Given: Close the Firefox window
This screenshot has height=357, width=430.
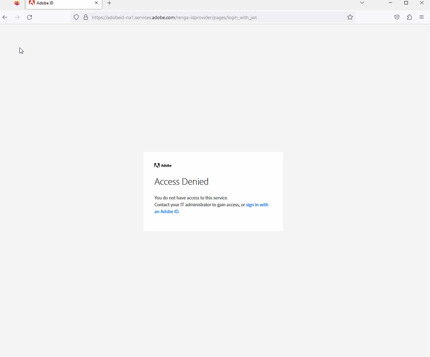Looking at the screenshot, I should 422,3.
